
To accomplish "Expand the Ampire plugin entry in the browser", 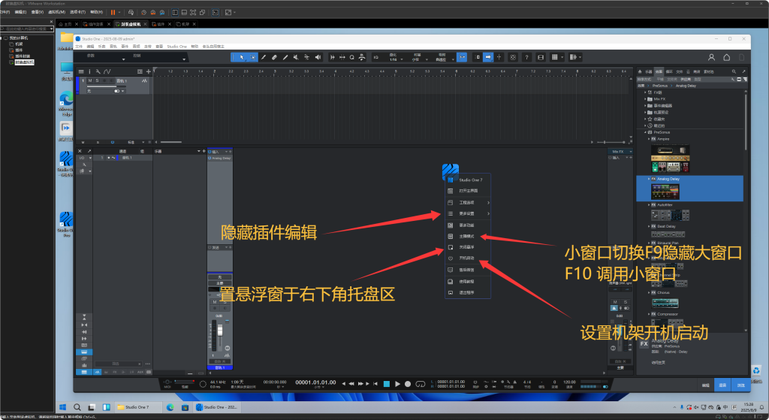I will pos(649,139).
